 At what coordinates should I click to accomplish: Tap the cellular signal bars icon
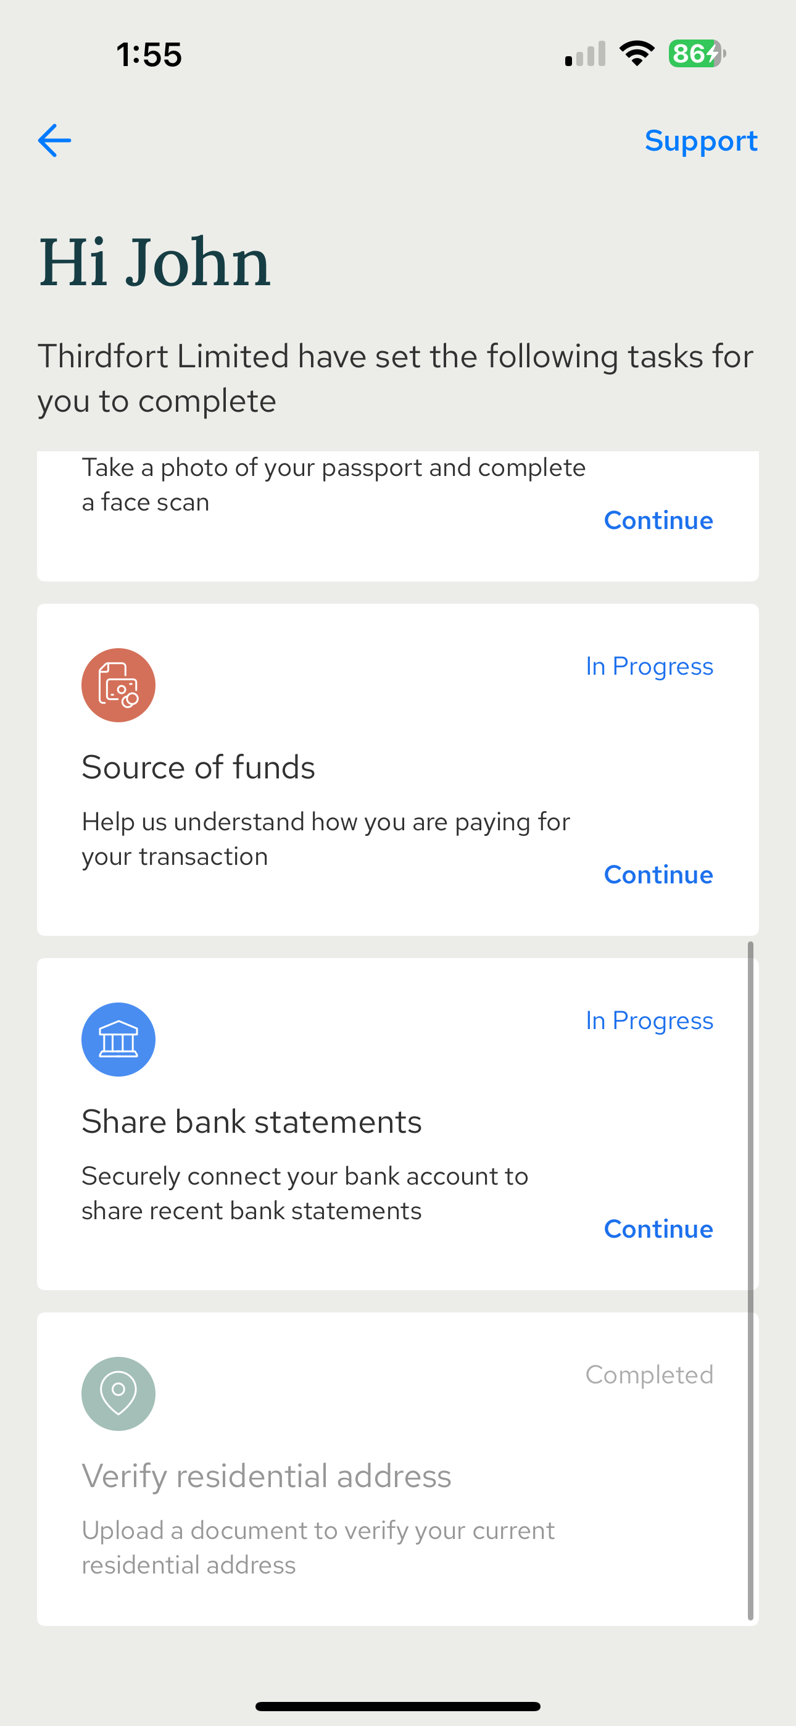[586, 54]
